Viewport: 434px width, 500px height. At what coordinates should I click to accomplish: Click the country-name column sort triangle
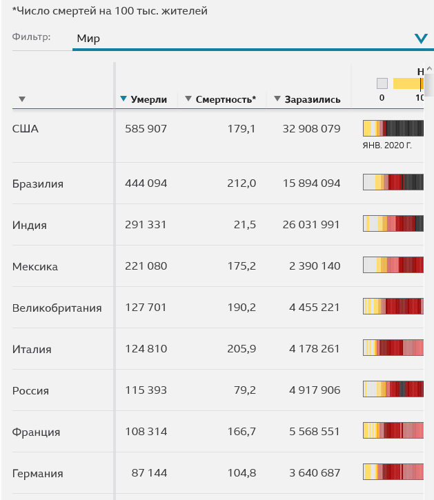[x=22, y=99]
